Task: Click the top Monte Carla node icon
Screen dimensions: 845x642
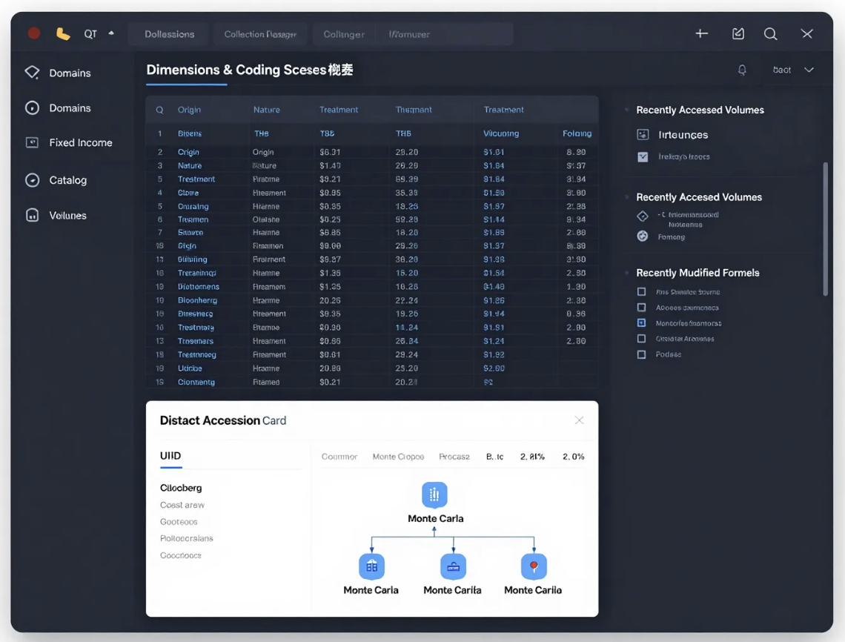Action: pyautogui.click(x=434, y=494)
